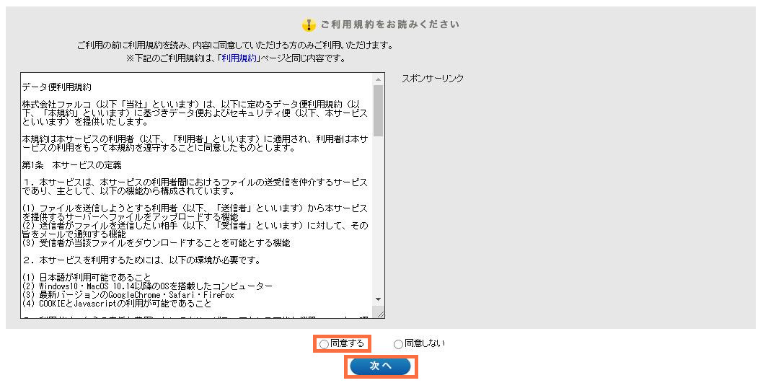
Task: Click the terms textarea scrollbar down arrow
Action: [x=378, y=299]
